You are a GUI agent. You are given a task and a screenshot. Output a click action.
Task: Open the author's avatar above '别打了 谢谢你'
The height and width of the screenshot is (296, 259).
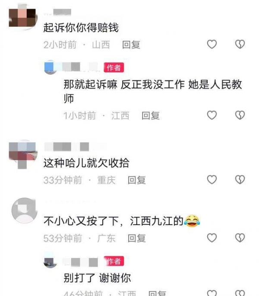(50, 262)
